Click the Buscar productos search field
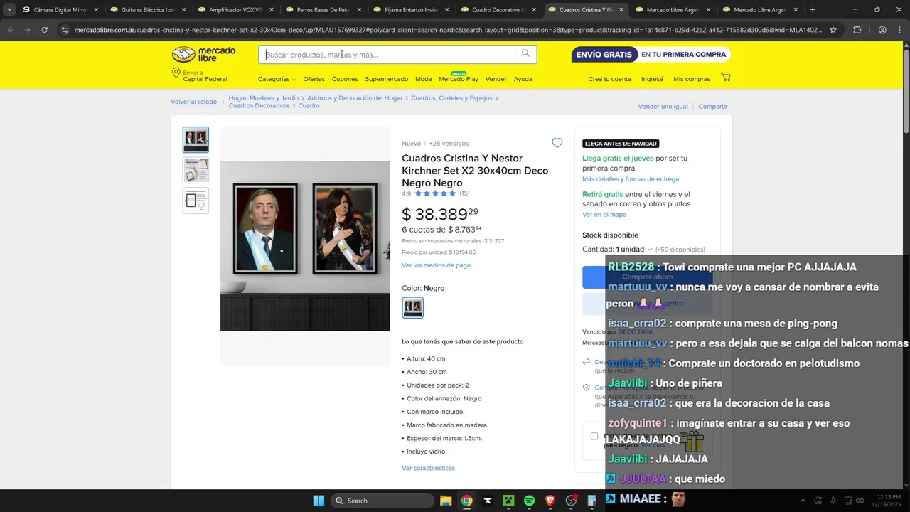The height and width of the screenshot is (512, 910). click(388, 55)
